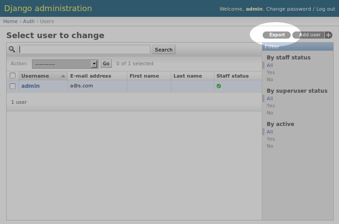
Task: Filter superuser status by Yes
Action: point(271,106)
